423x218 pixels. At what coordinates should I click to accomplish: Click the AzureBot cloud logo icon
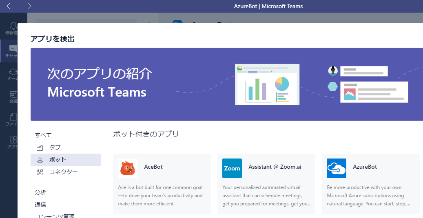click(337, 168)
